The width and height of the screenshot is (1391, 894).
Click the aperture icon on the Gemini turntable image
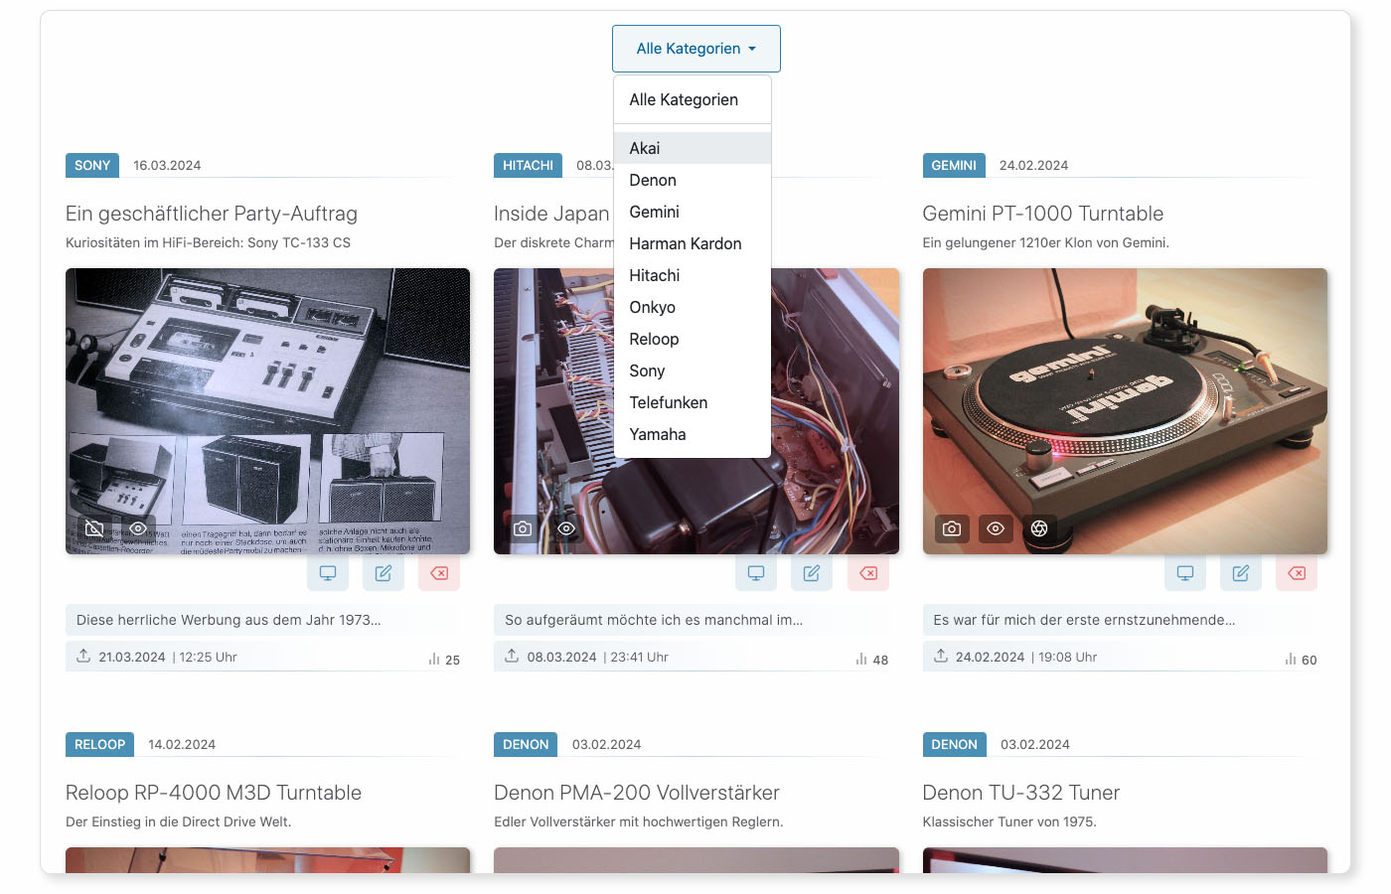[1039, 528]
